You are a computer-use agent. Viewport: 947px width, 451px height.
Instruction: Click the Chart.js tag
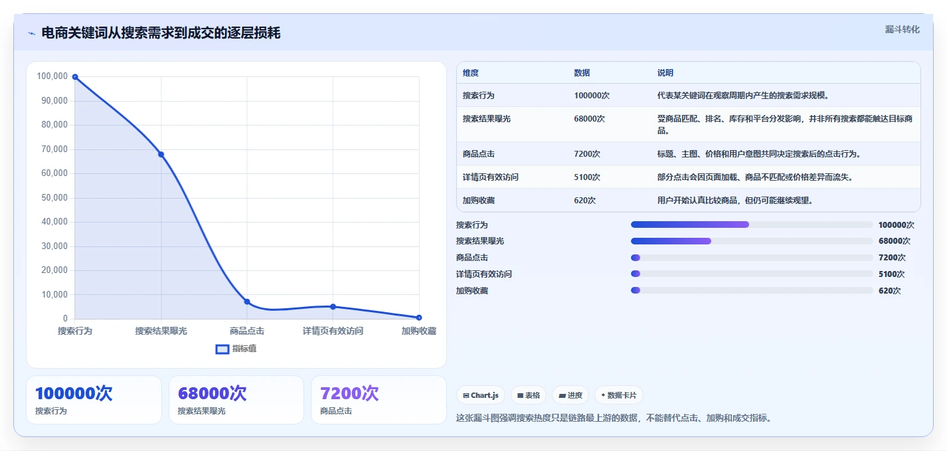pyautogui.click(x=481, y=395)
